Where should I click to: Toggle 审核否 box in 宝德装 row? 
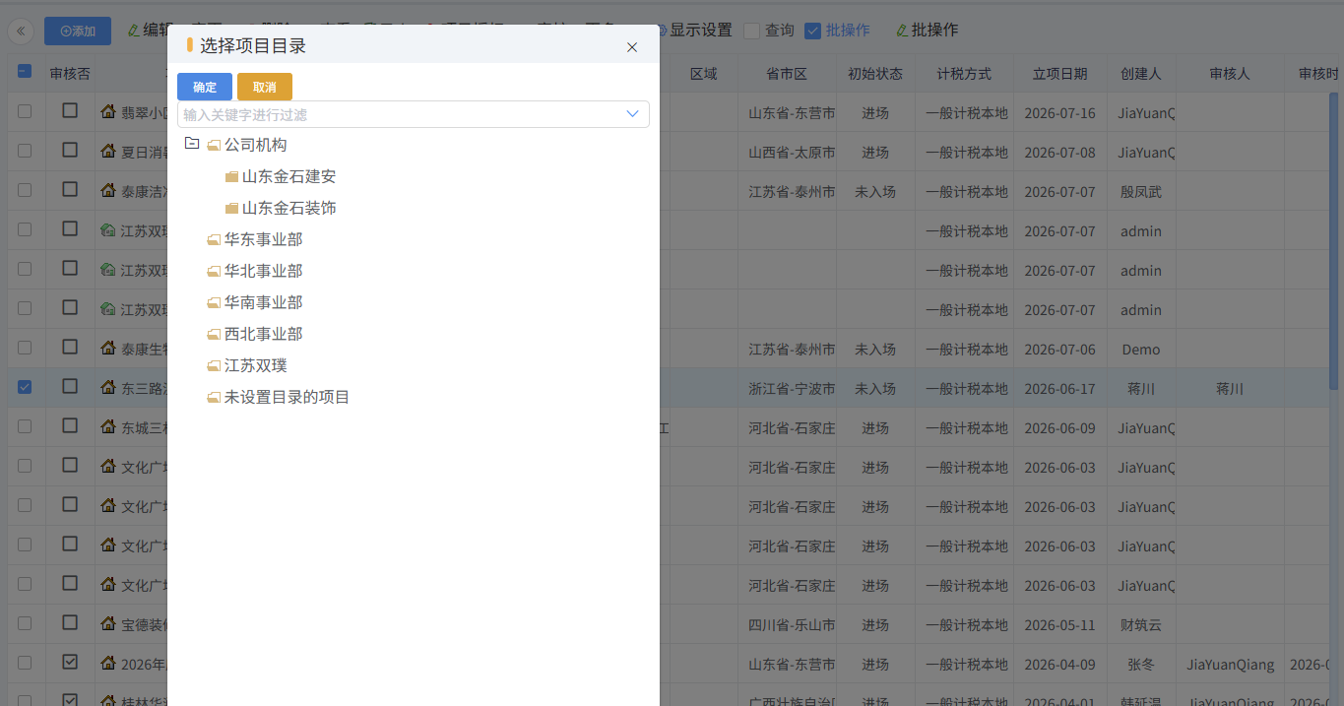click(70, 623)
